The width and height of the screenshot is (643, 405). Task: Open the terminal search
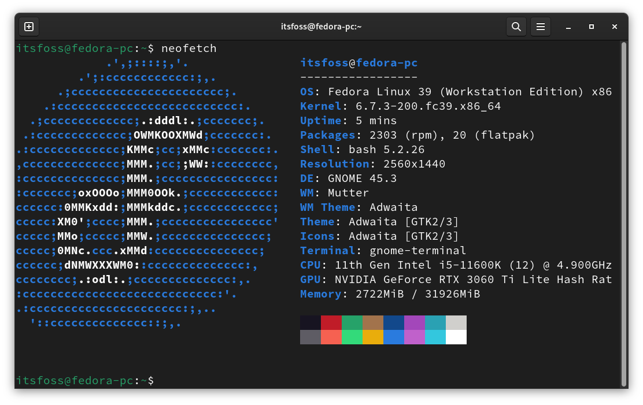coord(516,26)
